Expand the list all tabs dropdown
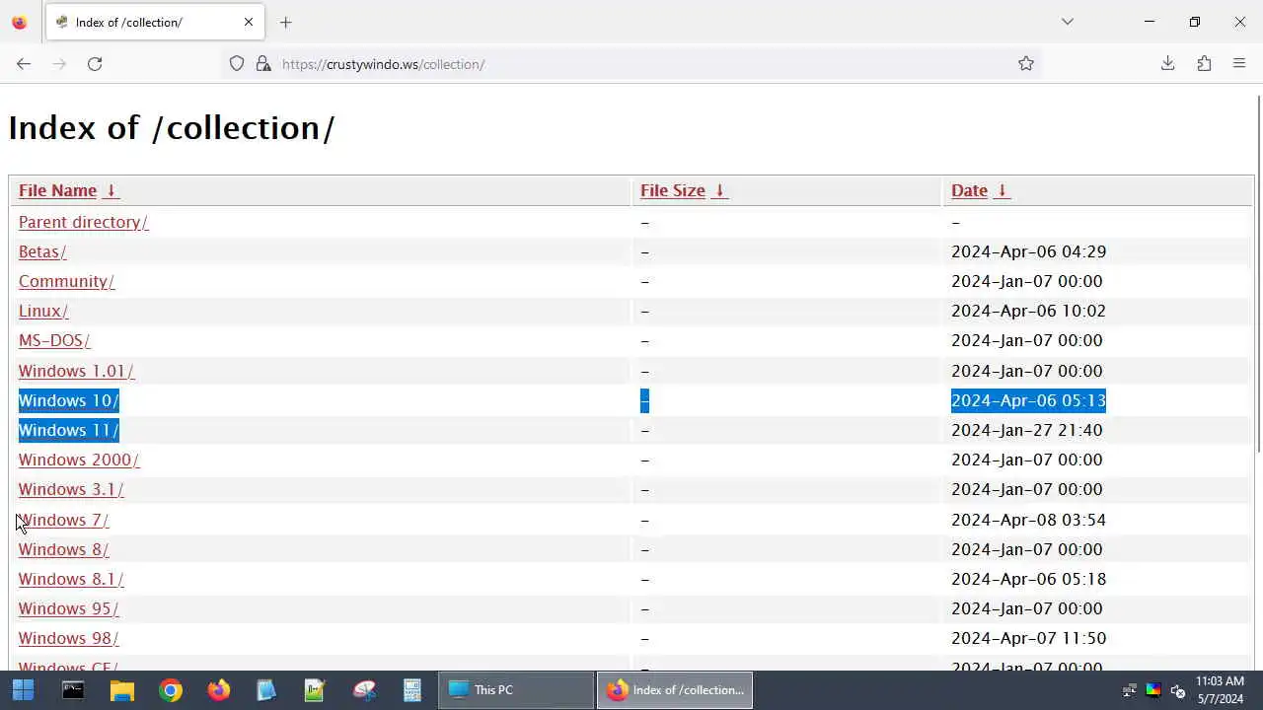The image size is (1263, 710). [1067, 22]
